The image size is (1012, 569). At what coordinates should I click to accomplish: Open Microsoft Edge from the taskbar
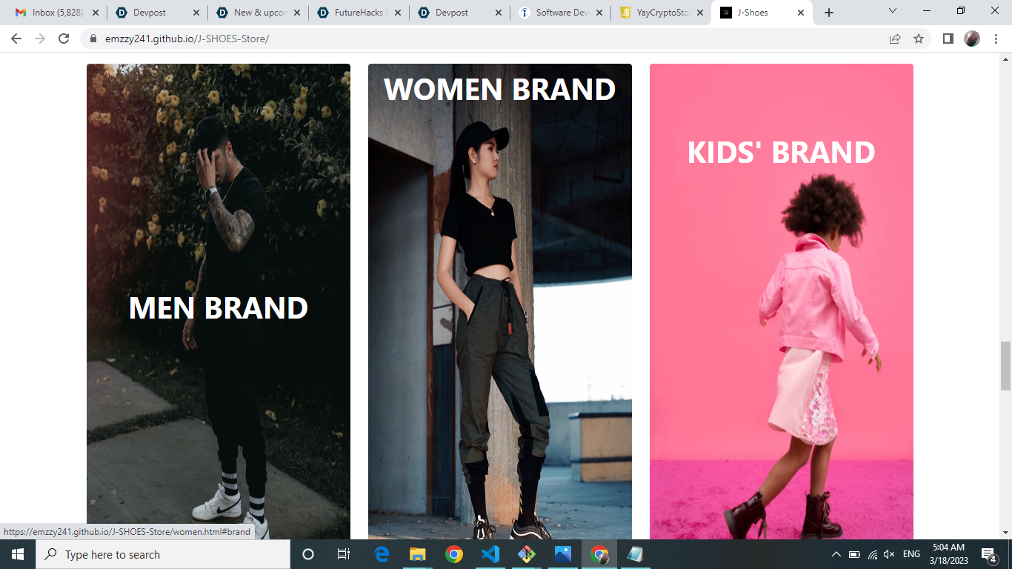point(382,554)
